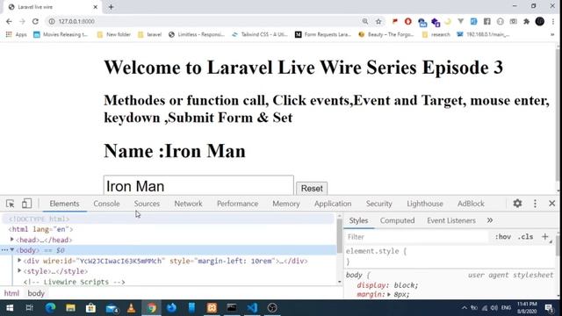Expand the head element node
The height and width of the screenshot is (316, 562).
tap(12, 240)
